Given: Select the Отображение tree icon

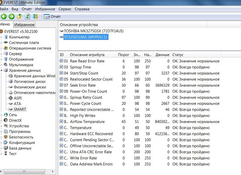Looking at the screenshot, I should [6, 59].
